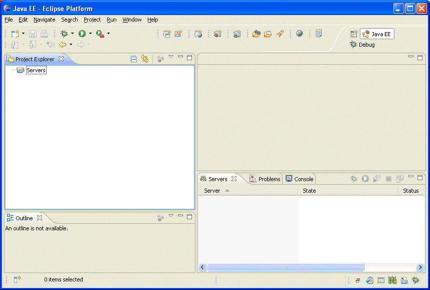Click the New Server toolbar icon
Viewport: 430px width, 290px height.
point(237,34)
